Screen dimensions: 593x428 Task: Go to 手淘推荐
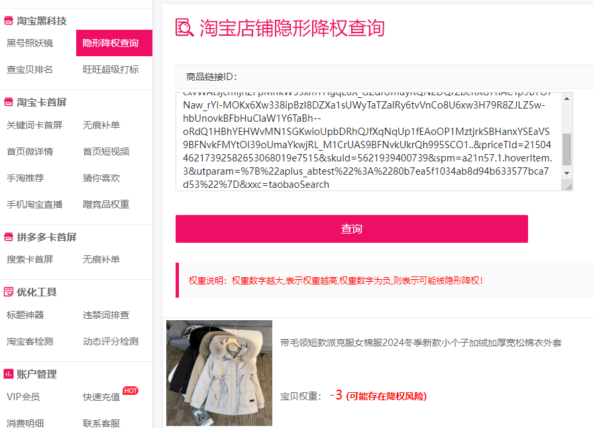point(25,178)
